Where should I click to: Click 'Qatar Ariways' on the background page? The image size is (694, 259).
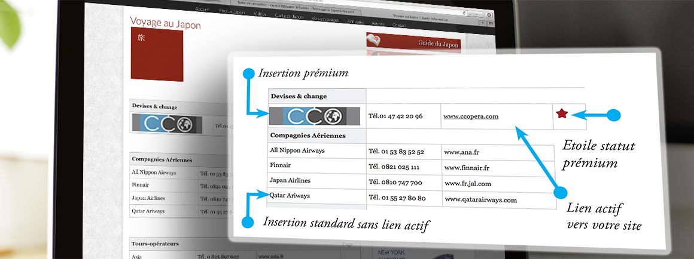(148, 211)
